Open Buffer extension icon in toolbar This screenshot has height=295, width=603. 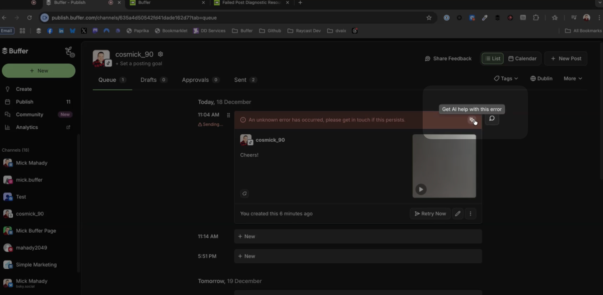point(497,17)
